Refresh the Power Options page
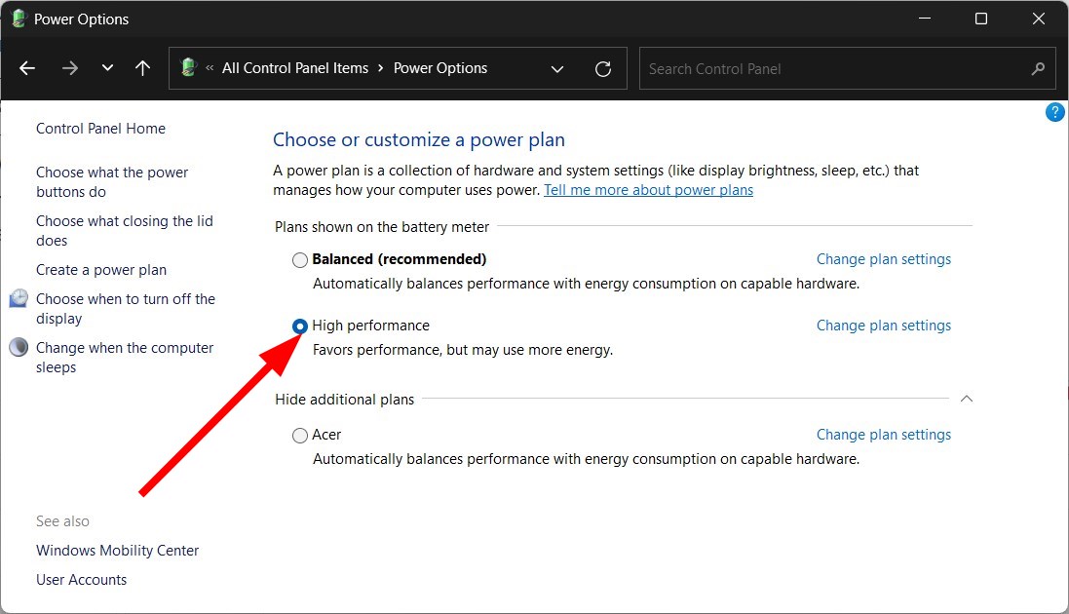Screen dimensions: 1069x614 [x=603, y=68]
